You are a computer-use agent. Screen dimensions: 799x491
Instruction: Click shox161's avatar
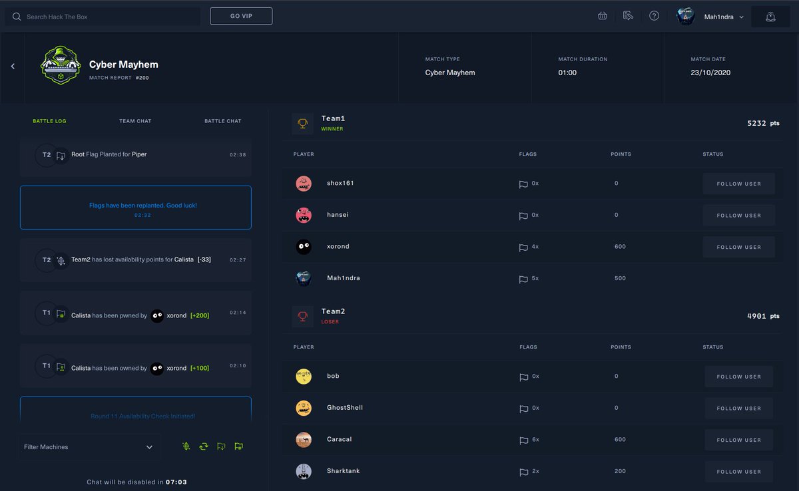point(304,184)
